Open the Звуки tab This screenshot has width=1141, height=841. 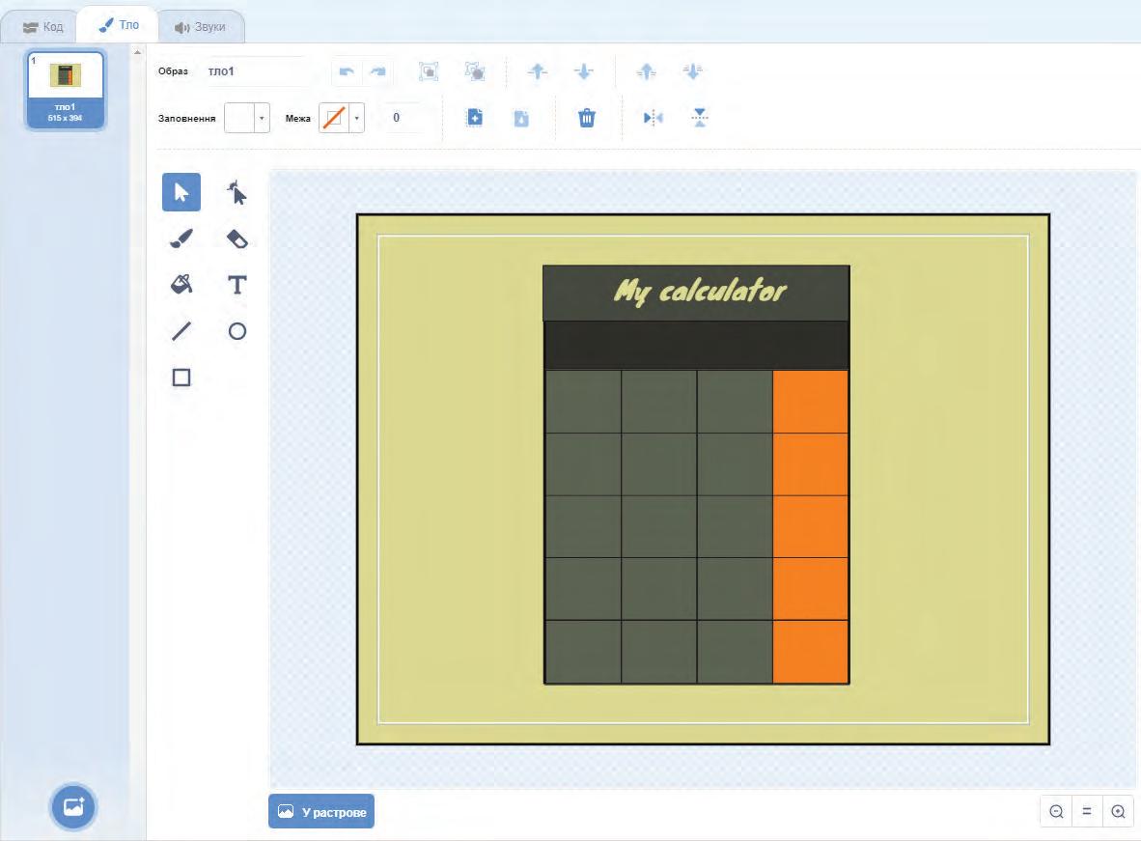(x=200, y=27)
